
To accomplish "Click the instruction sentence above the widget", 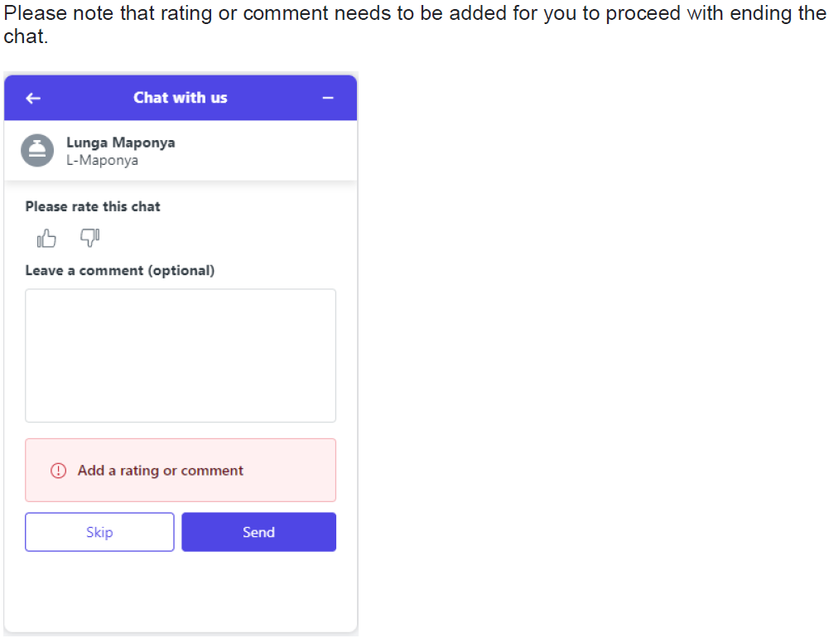I will click(414, 24).
